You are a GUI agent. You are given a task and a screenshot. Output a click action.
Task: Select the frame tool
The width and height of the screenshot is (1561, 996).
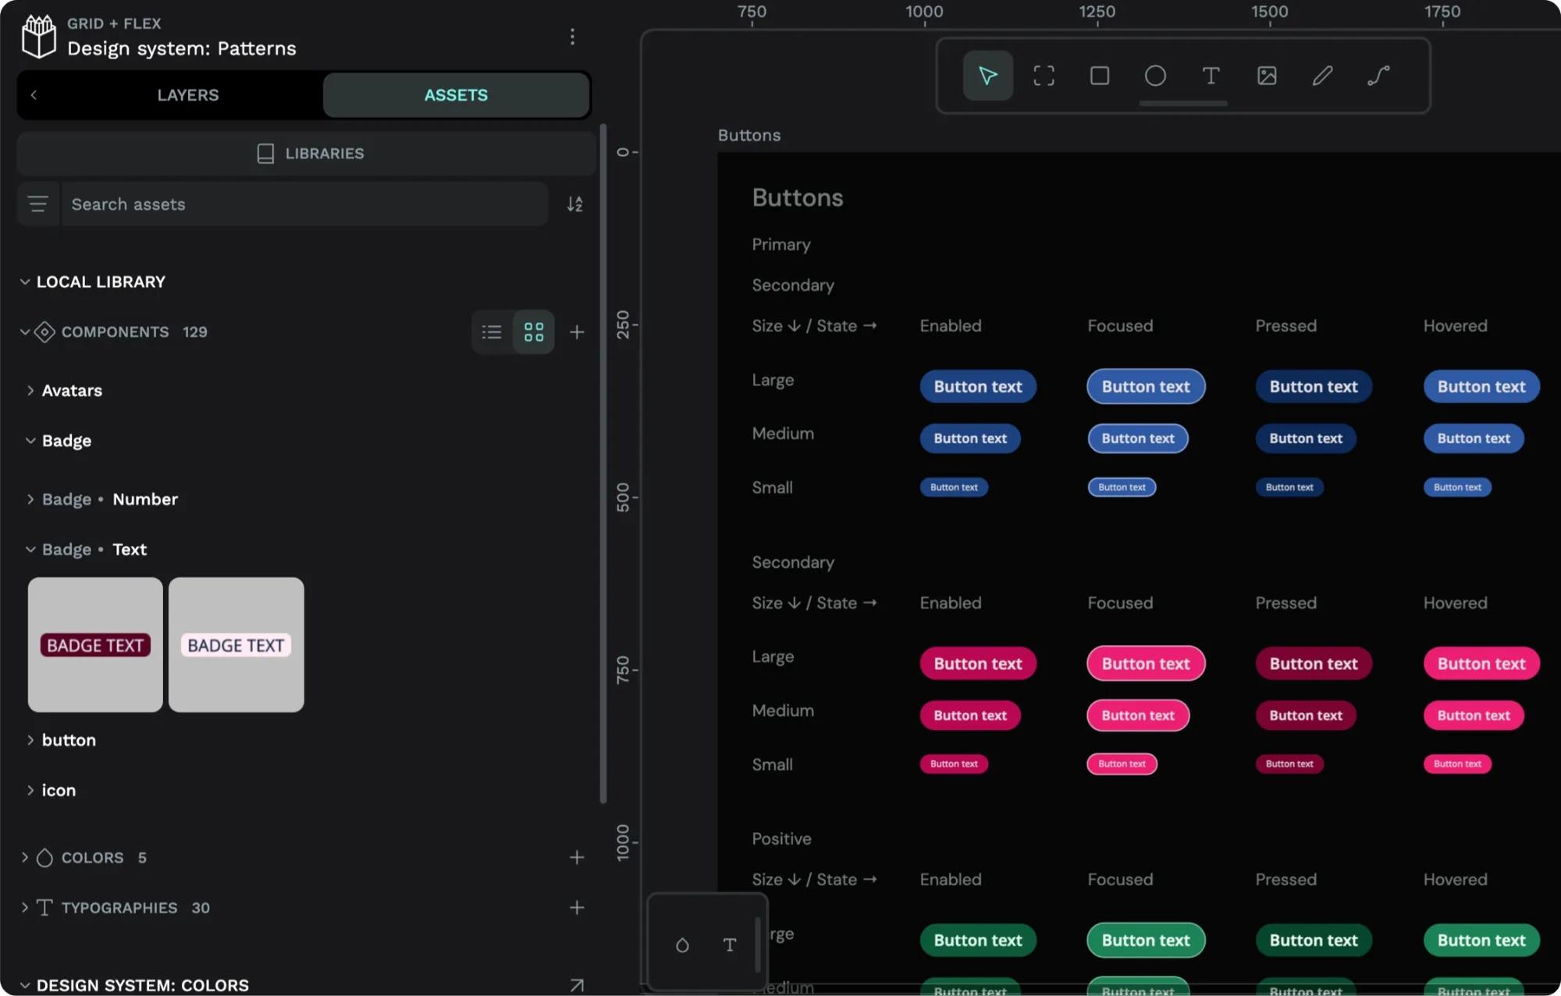(1044, 75)
